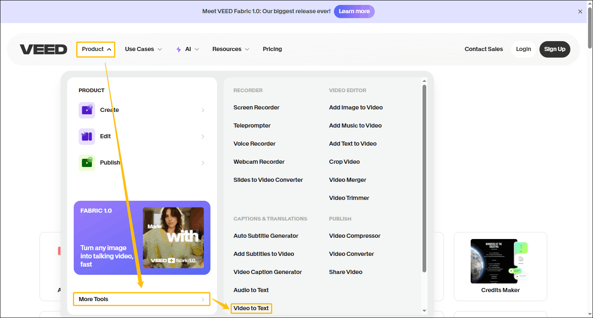Viewport: 593px width, 318px height.
Task: Click the green Publish icon
Action: pyautogui.click(x=87, y=163)
